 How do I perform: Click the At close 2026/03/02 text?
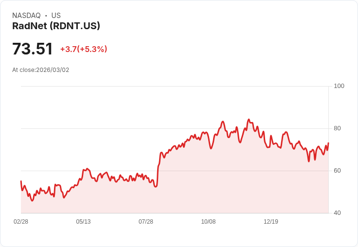(x=41, y=70)
